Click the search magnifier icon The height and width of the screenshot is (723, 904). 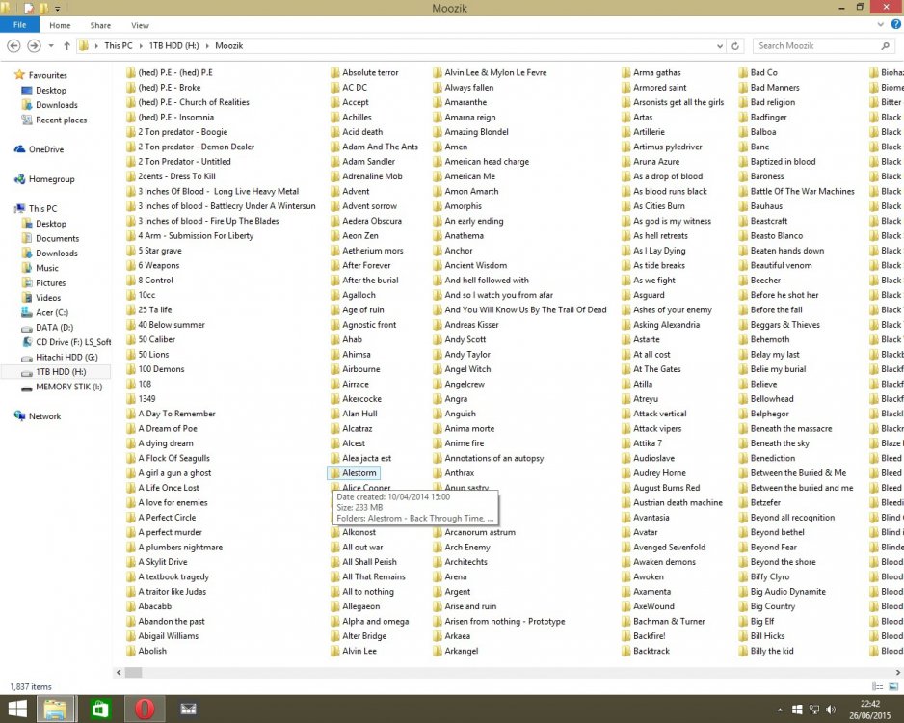coord(885,45)
